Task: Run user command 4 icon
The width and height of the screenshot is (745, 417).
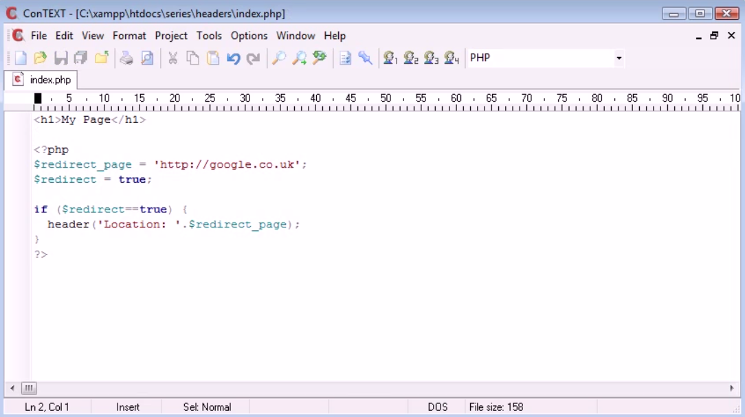Action: [452, 58]
